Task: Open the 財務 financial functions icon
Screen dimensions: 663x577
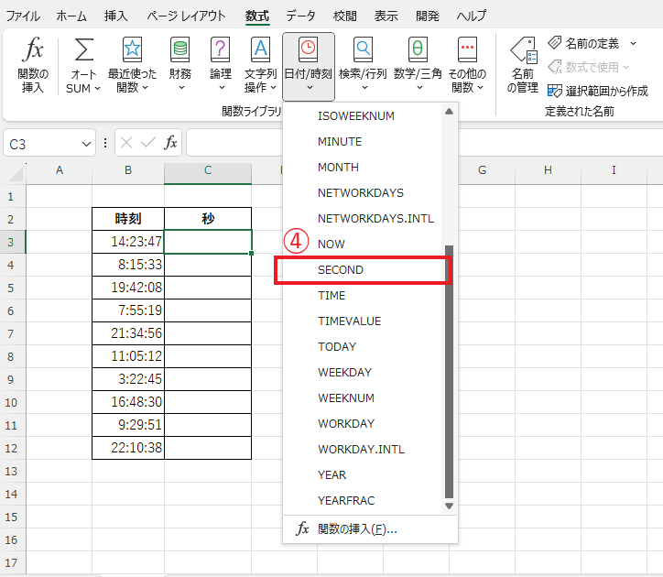Action: tap(180, 49)
